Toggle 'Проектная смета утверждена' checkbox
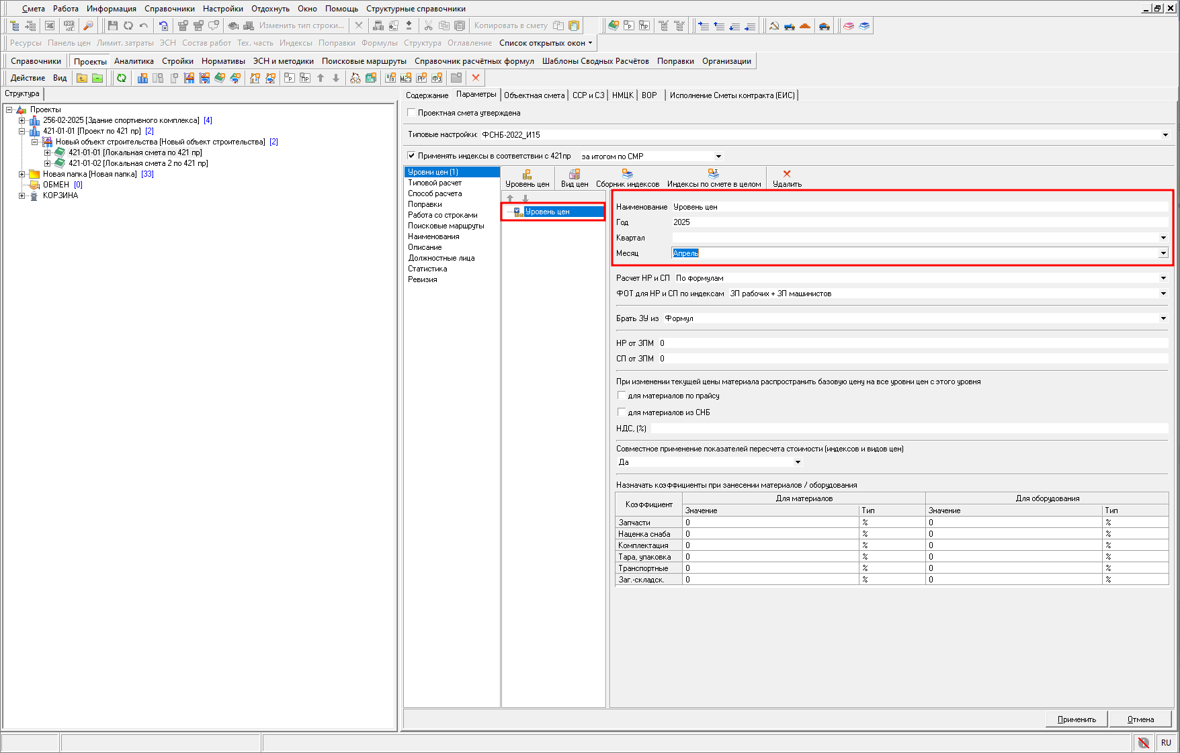The image size is (1180, 753). click(412, 113)
